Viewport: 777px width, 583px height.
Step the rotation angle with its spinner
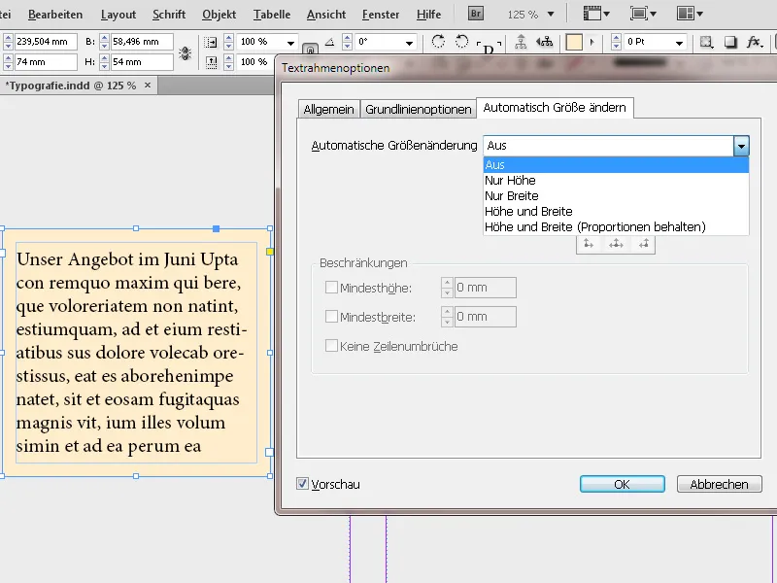(x=348, y=42)
